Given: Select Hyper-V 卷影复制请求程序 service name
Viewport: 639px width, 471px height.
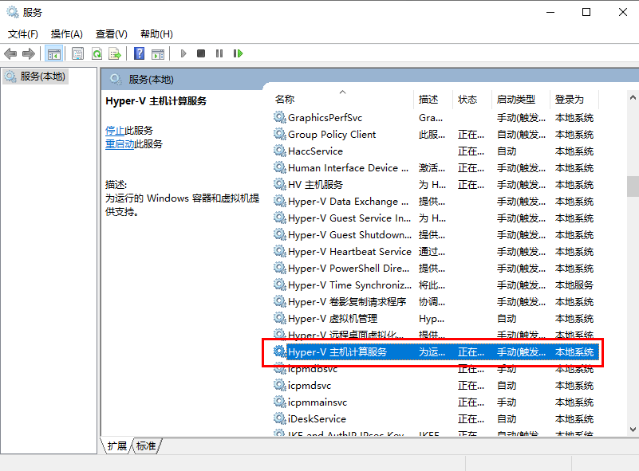Looking at the screenshot, I should 347,302.
